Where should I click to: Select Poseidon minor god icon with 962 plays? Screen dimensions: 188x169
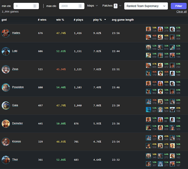click(x=148, y=92)
